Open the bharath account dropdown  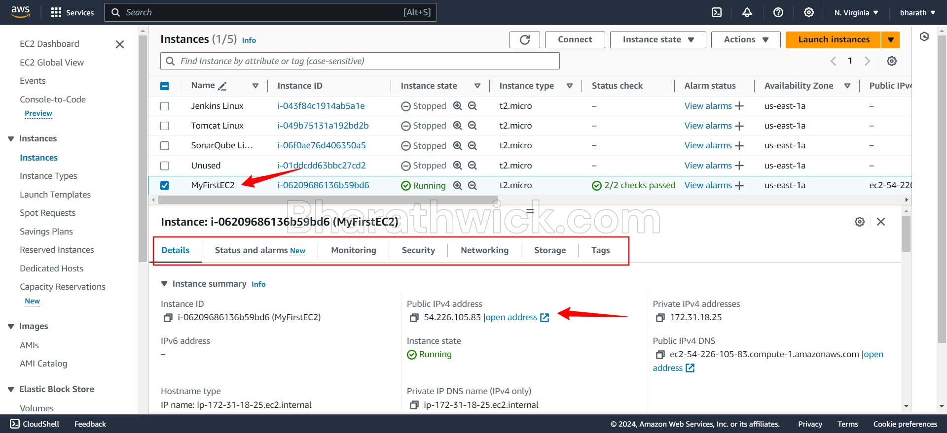pyautogui.click(x=917, y=12)
